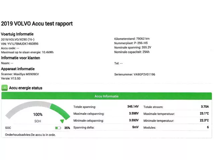Select the Serienummer VA9GP2V01196 text
214x160 pixels.
point(134,74)
